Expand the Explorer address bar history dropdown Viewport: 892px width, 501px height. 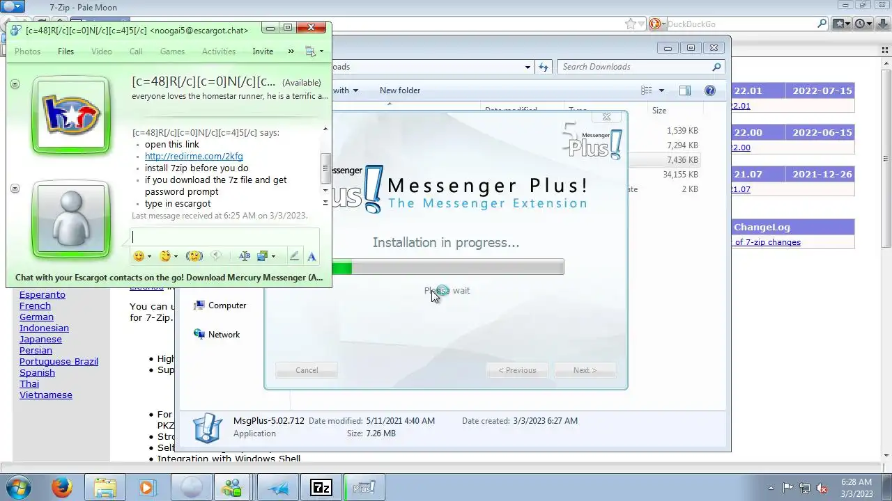pyautogui.click(x=528, y=67)
